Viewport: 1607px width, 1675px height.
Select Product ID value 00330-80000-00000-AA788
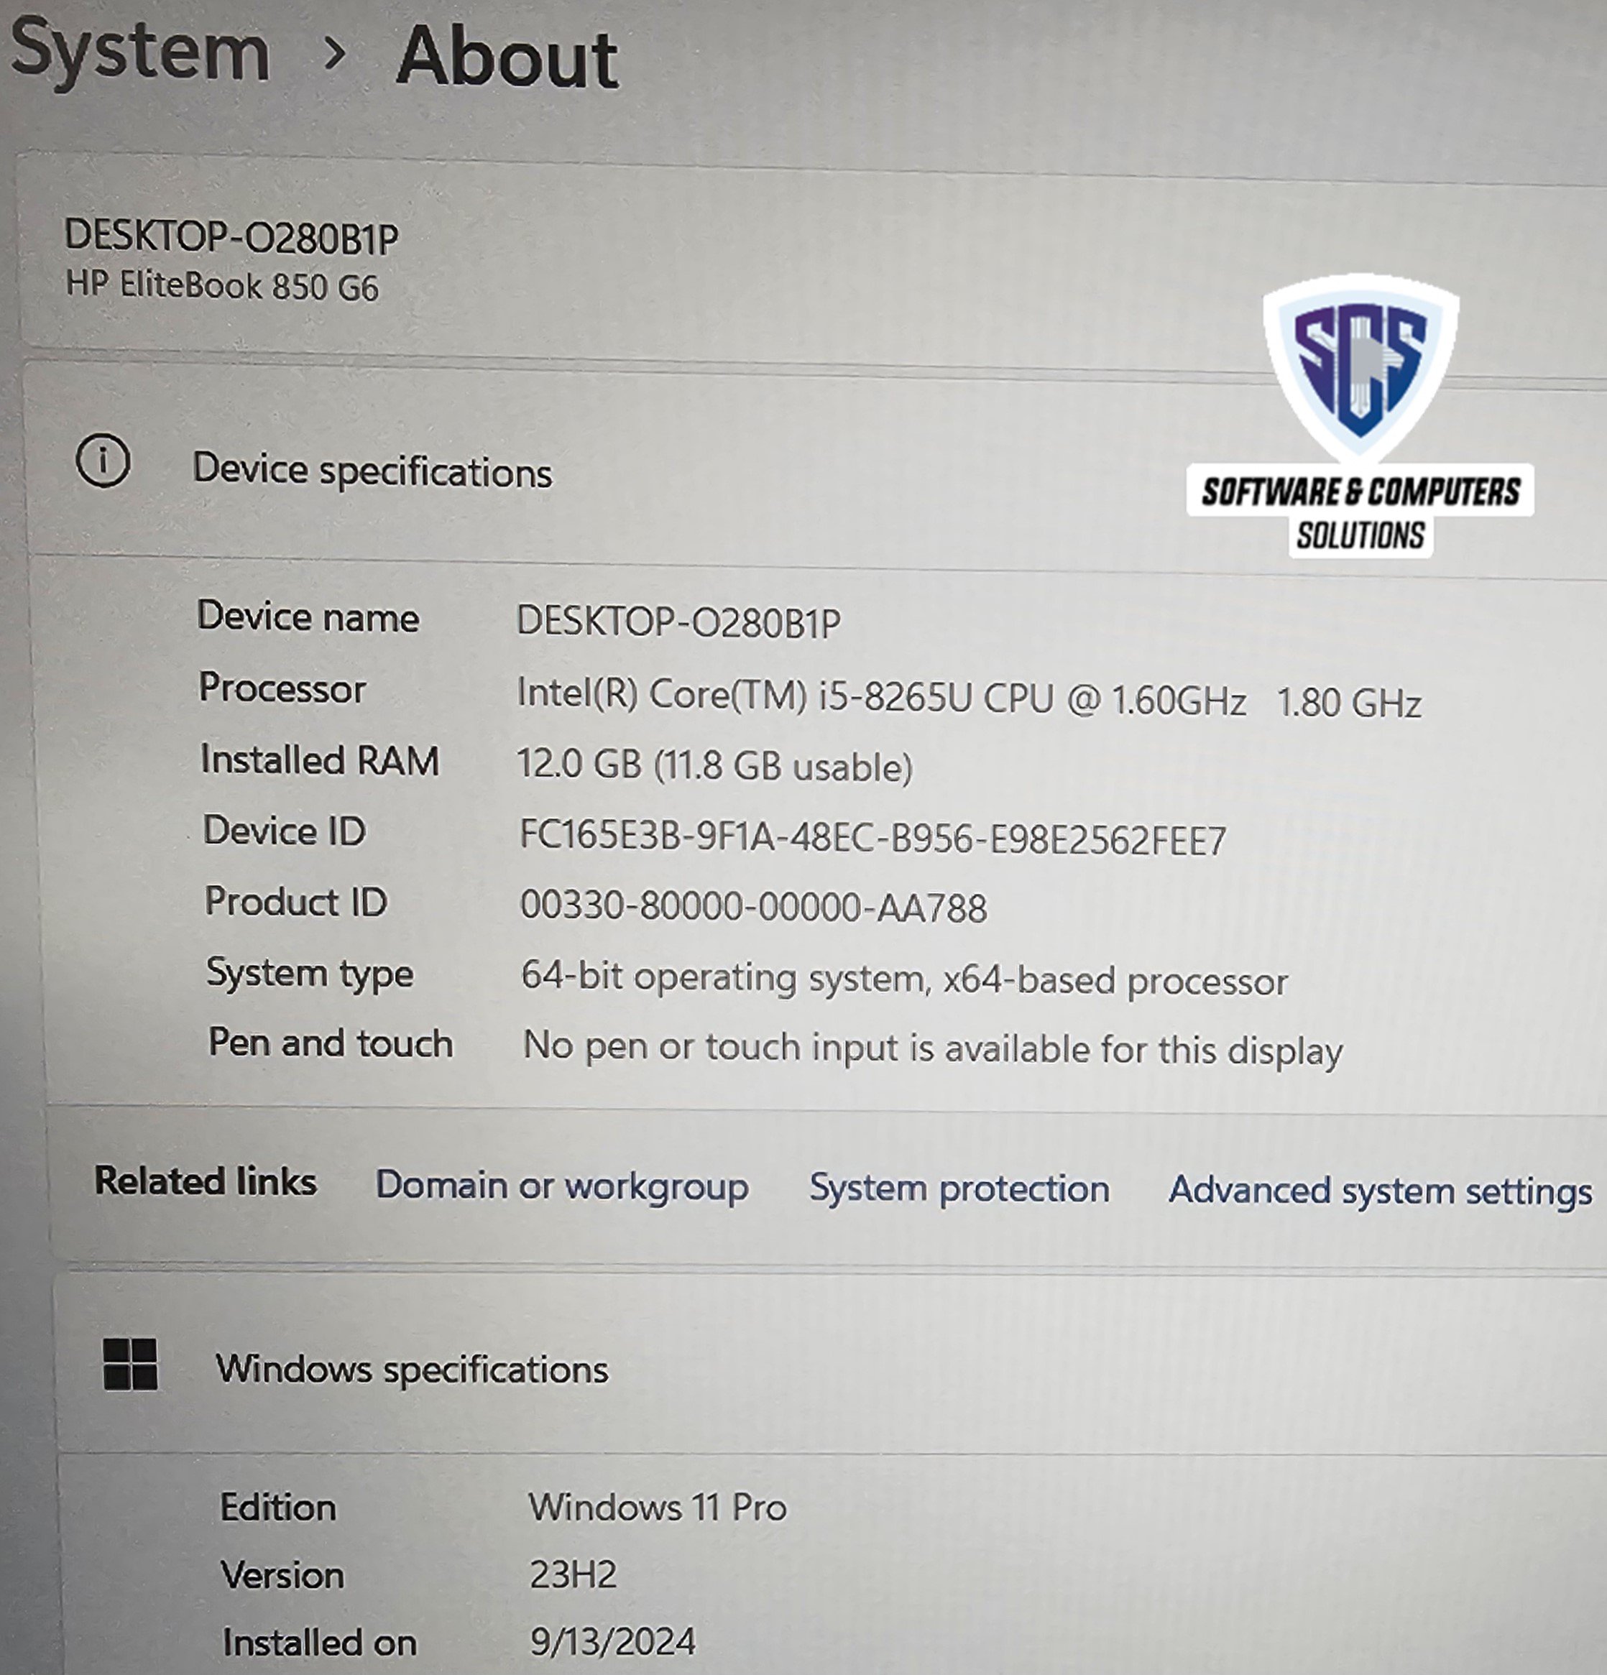[753, 906]
